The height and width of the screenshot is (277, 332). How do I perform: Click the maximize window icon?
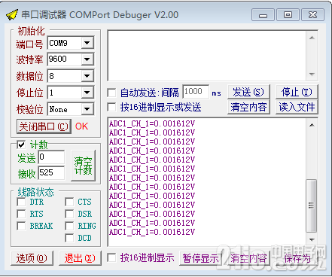tap(288, 15)
